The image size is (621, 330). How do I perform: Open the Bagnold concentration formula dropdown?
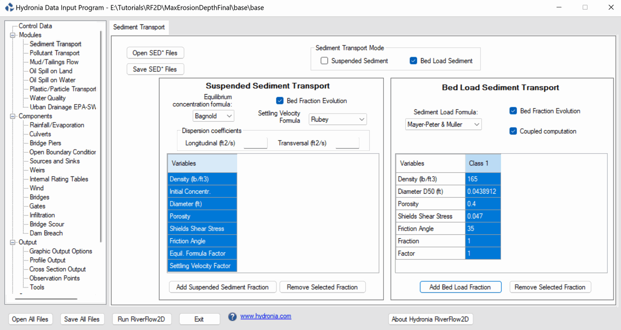pyautogui.click(x=213, y=116)
